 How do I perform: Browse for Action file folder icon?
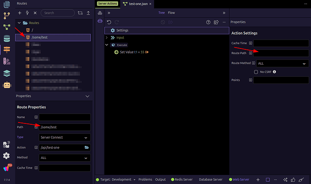pyautogui.click(x=87, y=147)
